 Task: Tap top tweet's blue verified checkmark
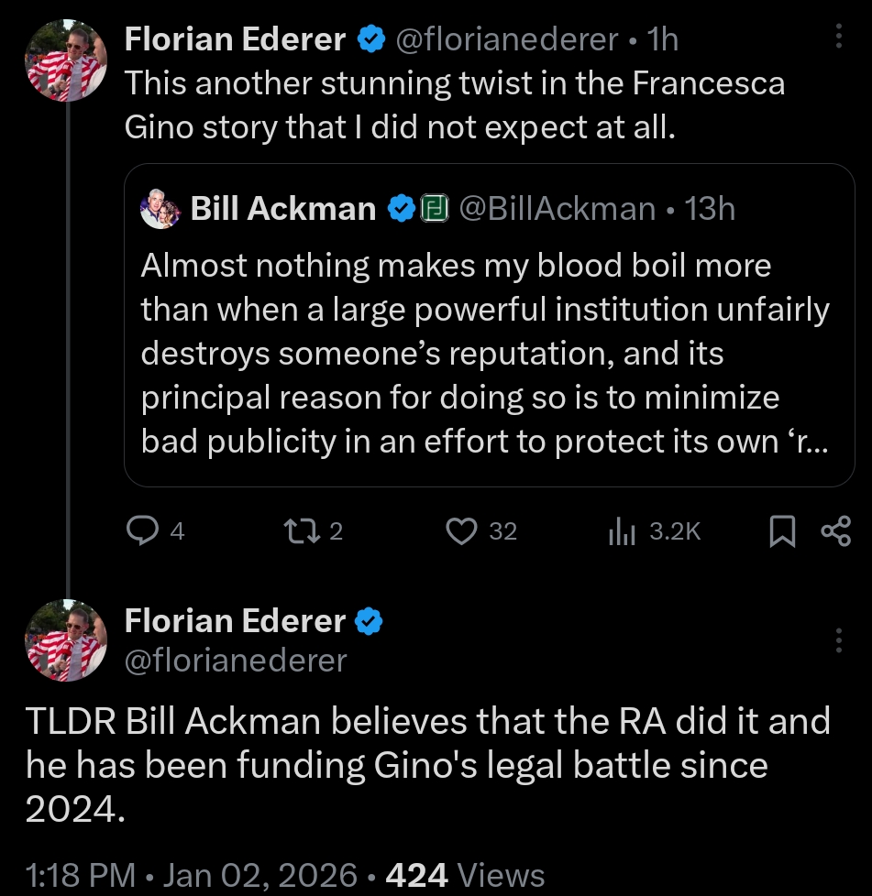[x=370, y=38]
